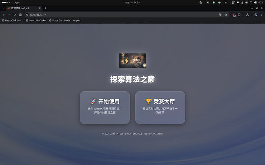The height and width of the screenshot is (165, 265).
Task: Go back to the previous page
Action: tap(3, 15)
